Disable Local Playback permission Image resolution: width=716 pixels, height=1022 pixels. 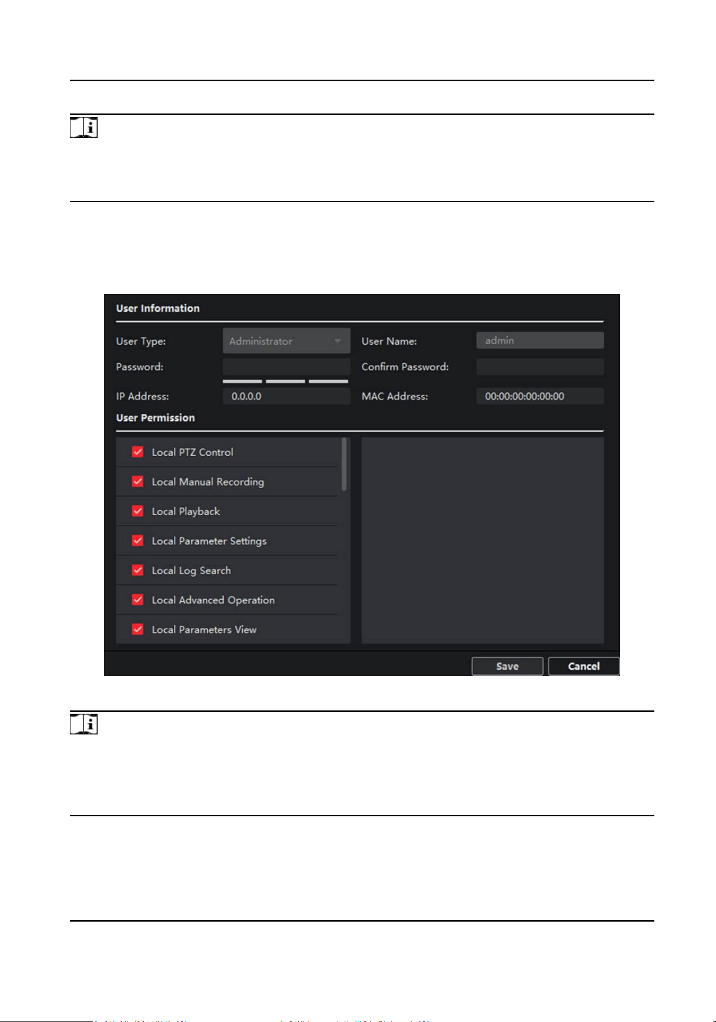click(x=138, y=511)
